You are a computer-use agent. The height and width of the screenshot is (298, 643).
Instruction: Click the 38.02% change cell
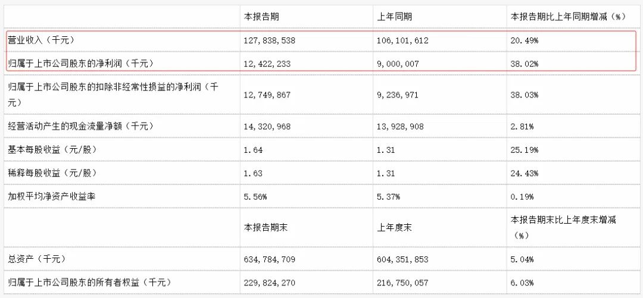[525, 64]
